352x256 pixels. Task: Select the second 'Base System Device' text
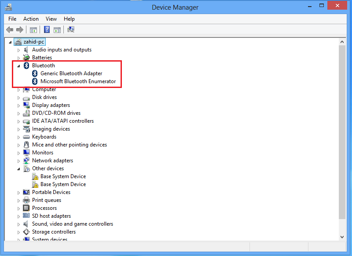point(63,184)
